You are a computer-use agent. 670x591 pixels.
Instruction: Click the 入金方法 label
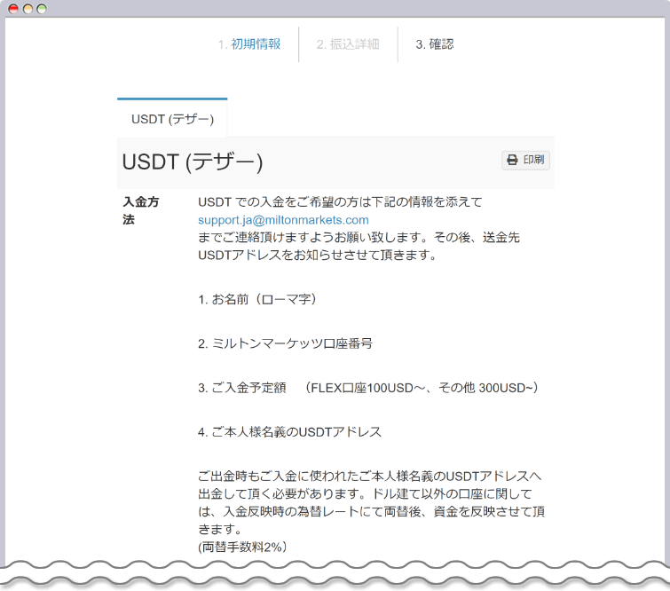[x=140, y=210]
